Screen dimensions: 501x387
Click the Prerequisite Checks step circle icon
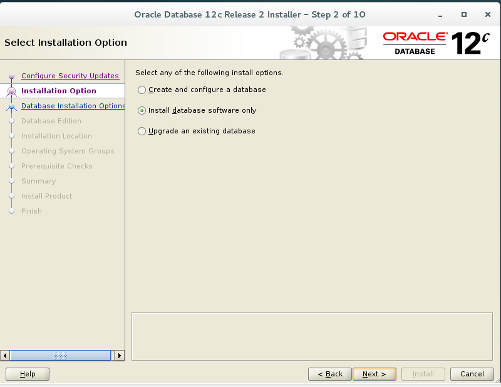point(11,166)
